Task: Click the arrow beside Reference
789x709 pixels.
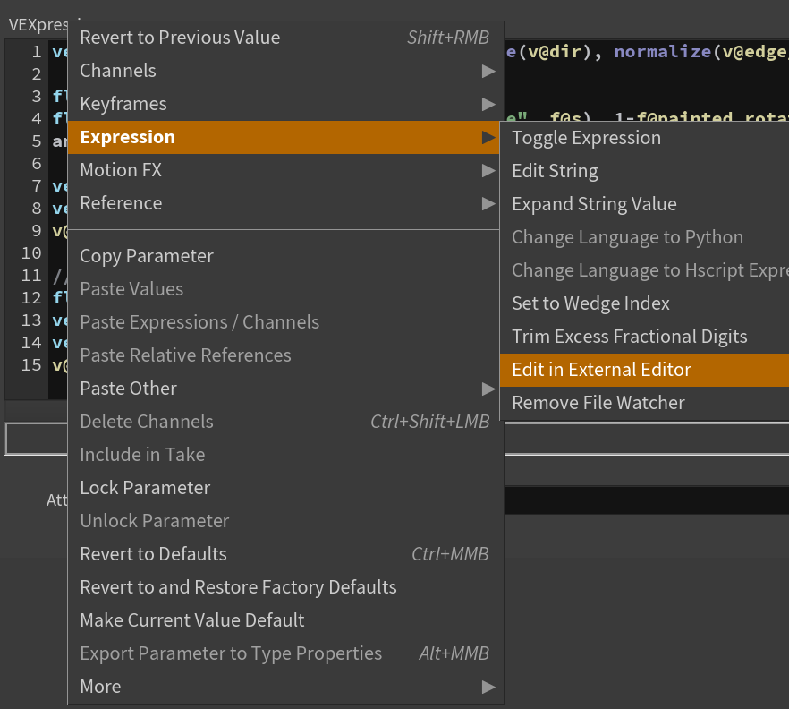Action: point(488,204)
